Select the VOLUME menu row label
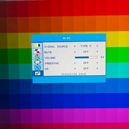 tap(50, 58)
